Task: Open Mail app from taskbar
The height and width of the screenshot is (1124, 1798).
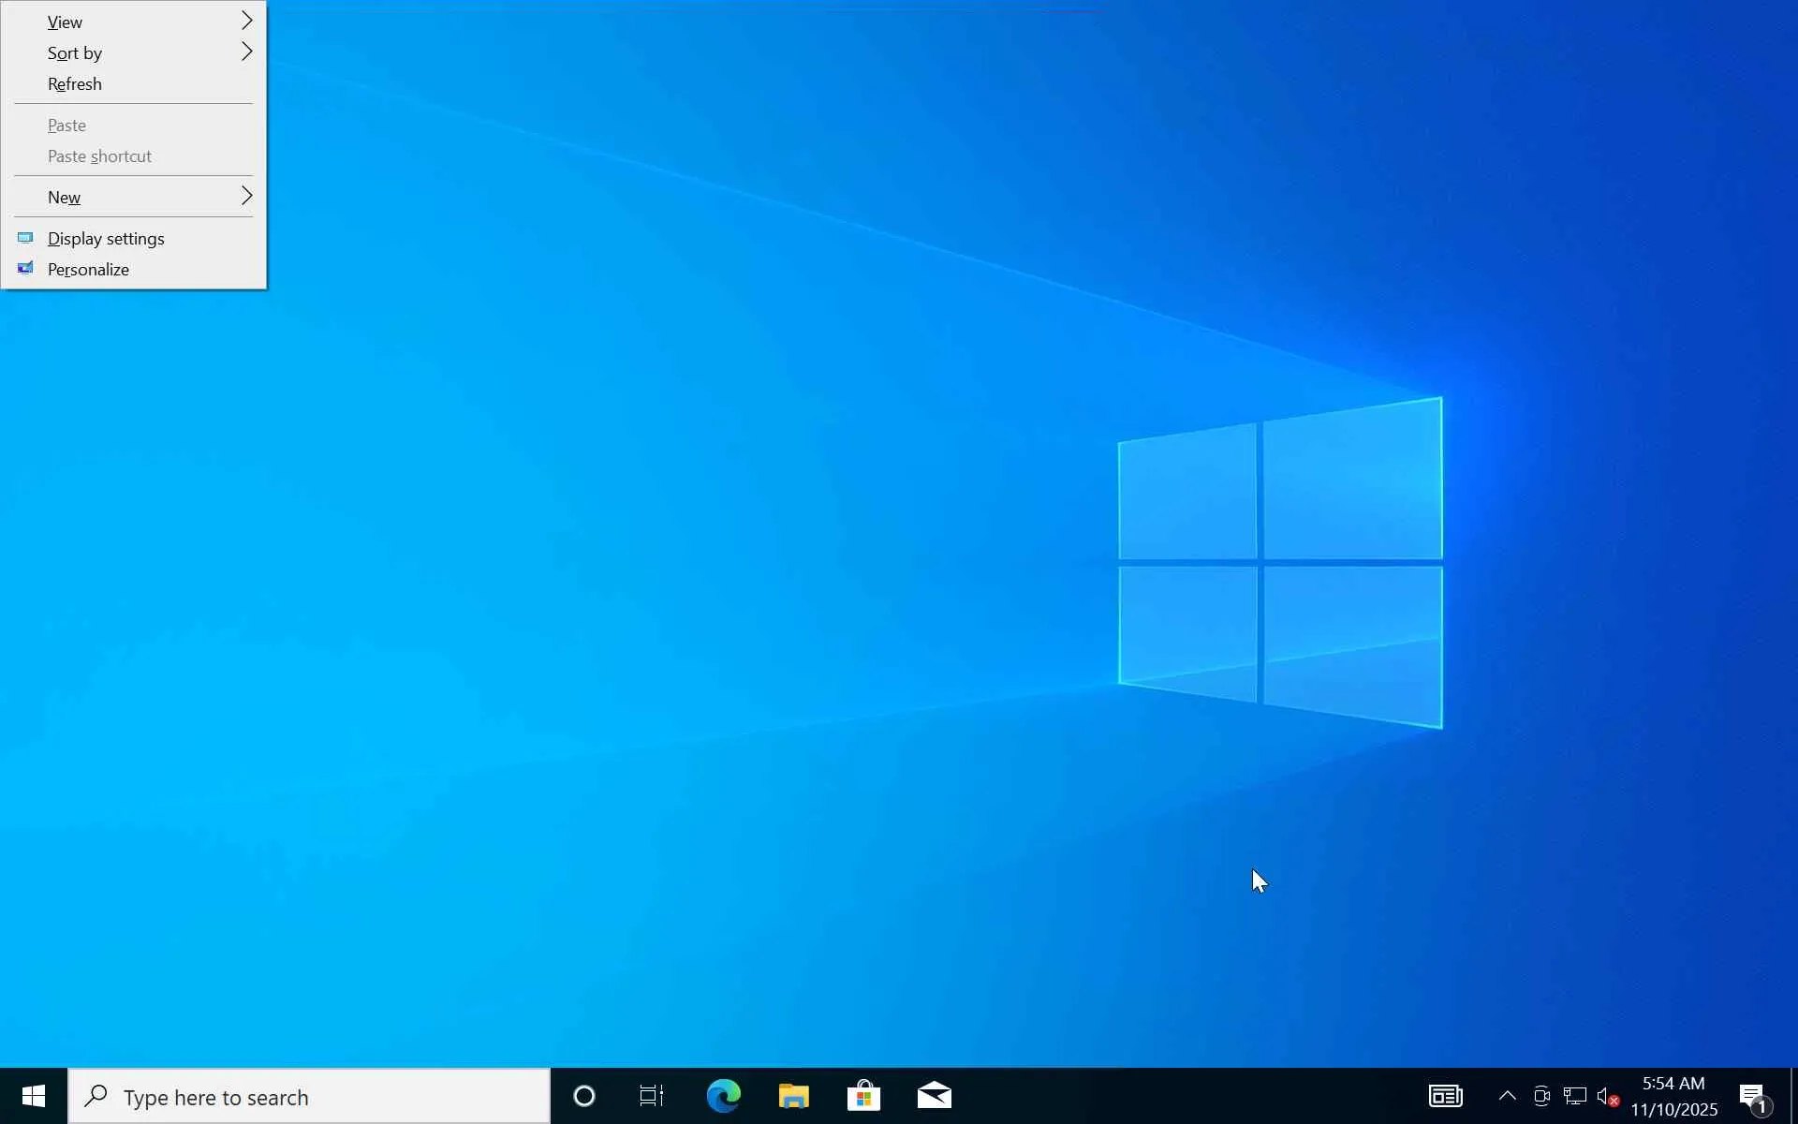Action: pos(934,1096)
